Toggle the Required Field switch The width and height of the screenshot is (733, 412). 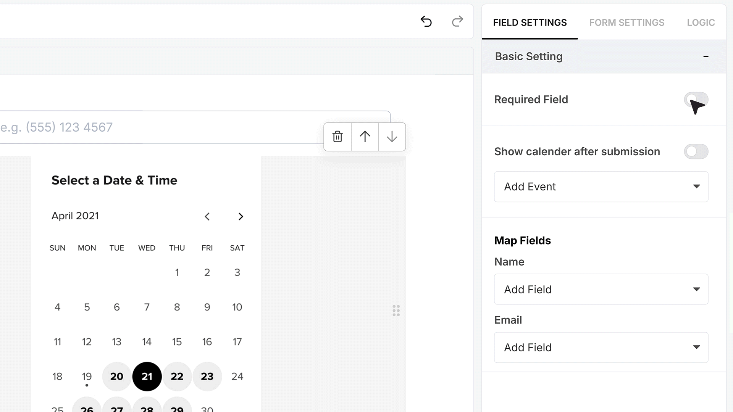coord(696,100)
